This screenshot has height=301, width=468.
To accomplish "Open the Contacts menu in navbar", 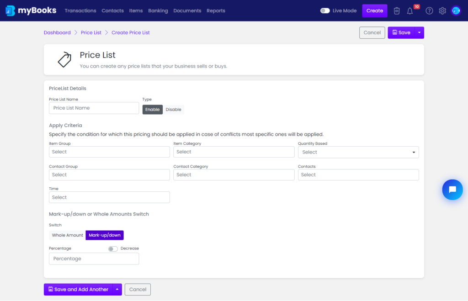I will [x=112, y=11].
